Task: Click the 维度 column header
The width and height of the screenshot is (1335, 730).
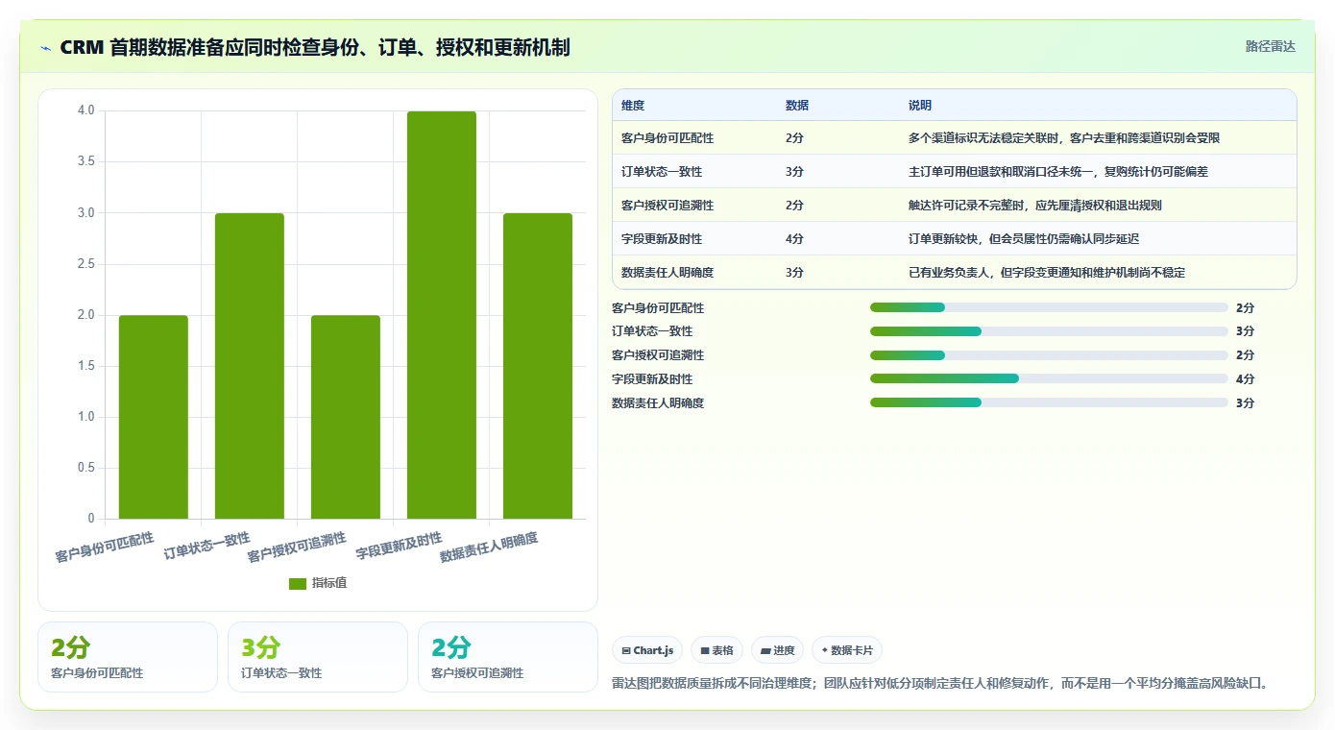Action: point(633,106)
